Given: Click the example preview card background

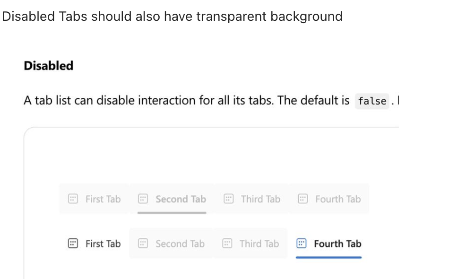Looking at the screenshot, I should point(213,156).
